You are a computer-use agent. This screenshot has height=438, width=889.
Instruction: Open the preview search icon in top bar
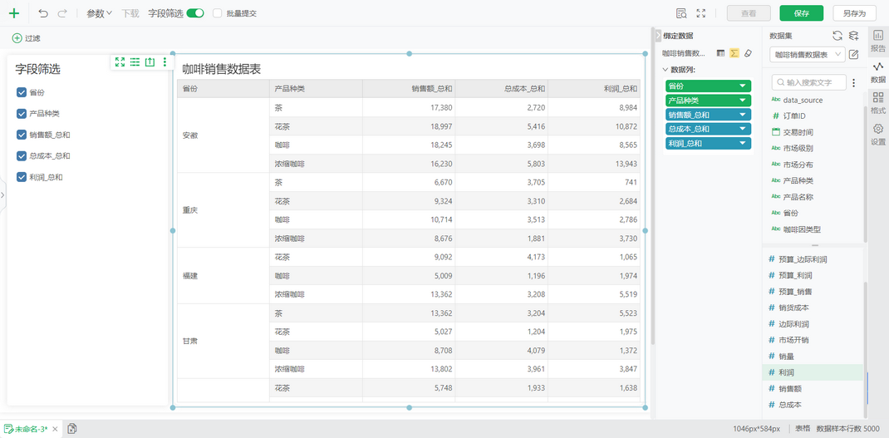point(681,13)
